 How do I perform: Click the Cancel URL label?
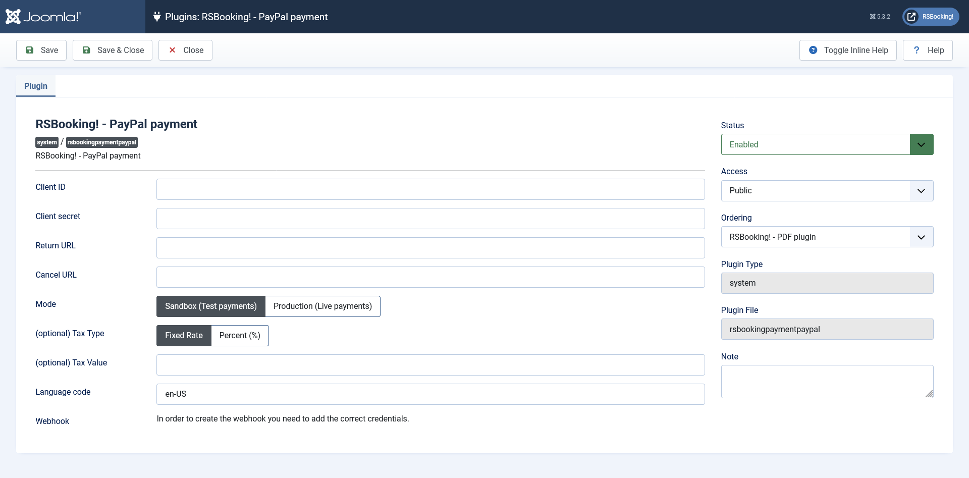(x=56, y=275)
